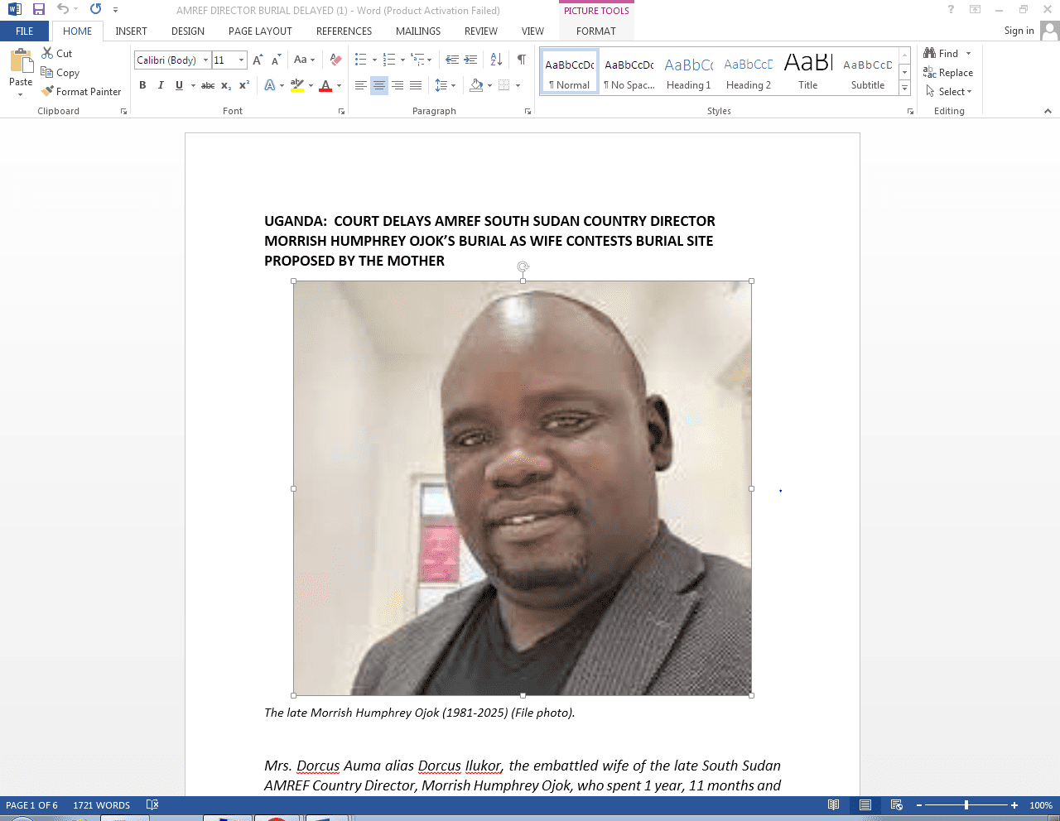Viewport: 1060px width, 821px height.
Task: Click the zoom slider handle
Action: click(966, 805)
